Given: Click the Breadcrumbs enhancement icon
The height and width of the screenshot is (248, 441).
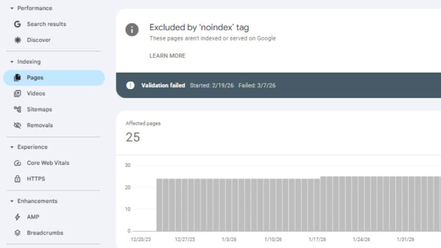Looking at the screenshot, I should coord(17,232).
